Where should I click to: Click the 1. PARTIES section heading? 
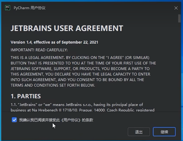[x=26, y=96]
